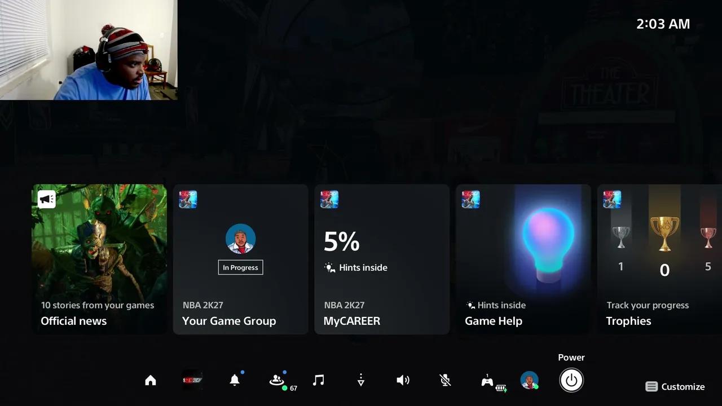Open the Official news card

tap(99, 259)
